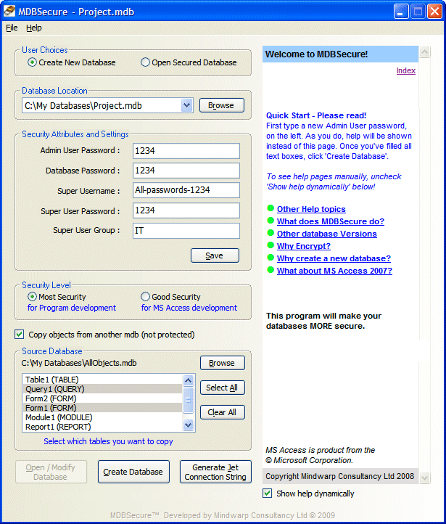
Task: Click help panel scroll down arrow
Action: click(424, 478)
